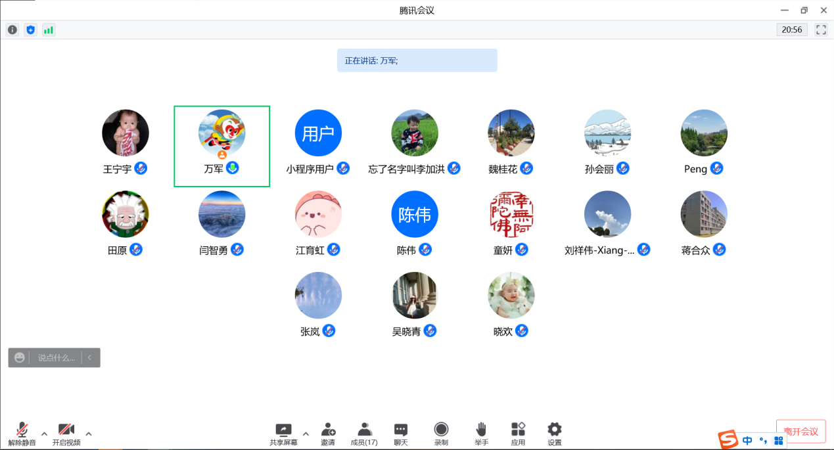Click the blue security shield icon

[30, 30]
